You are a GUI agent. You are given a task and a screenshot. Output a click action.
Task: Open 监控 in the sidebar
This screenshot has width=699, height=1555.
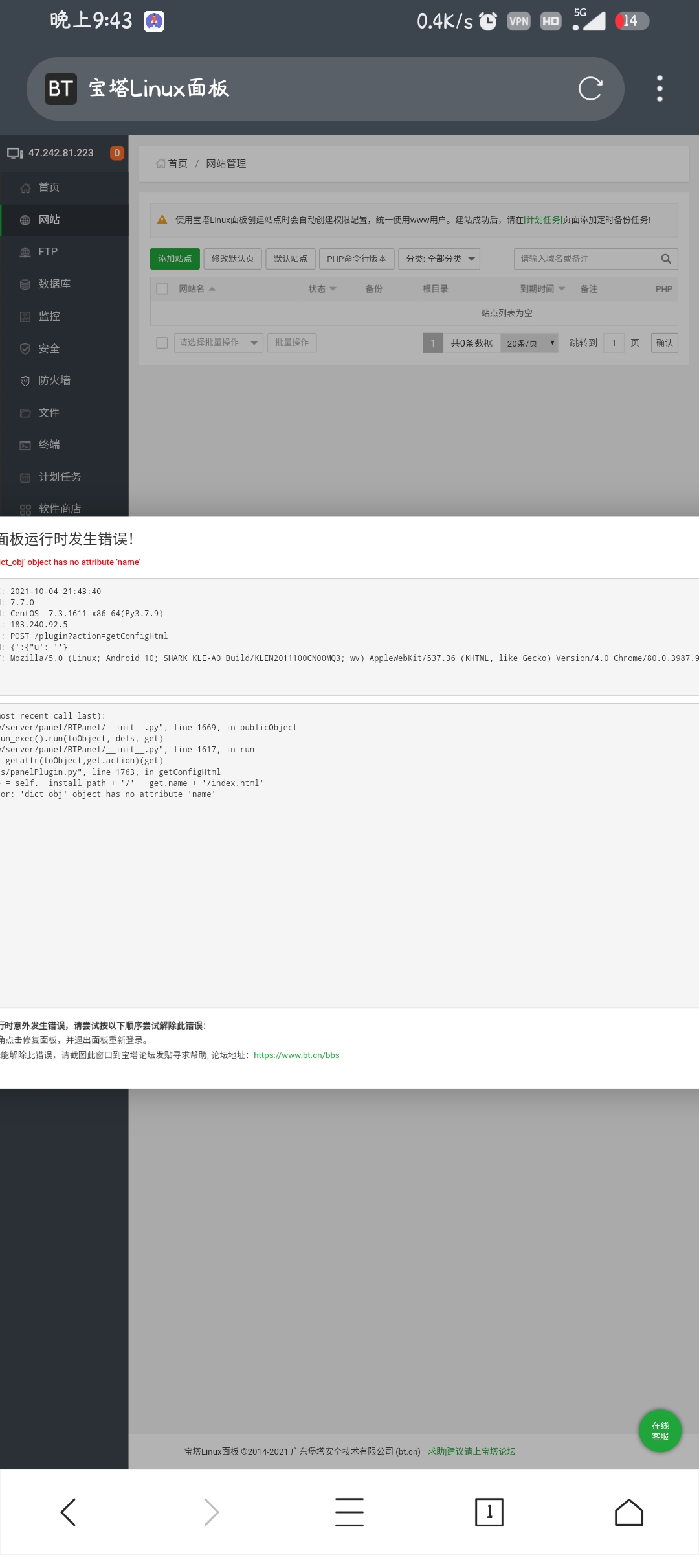coord(64,316)
